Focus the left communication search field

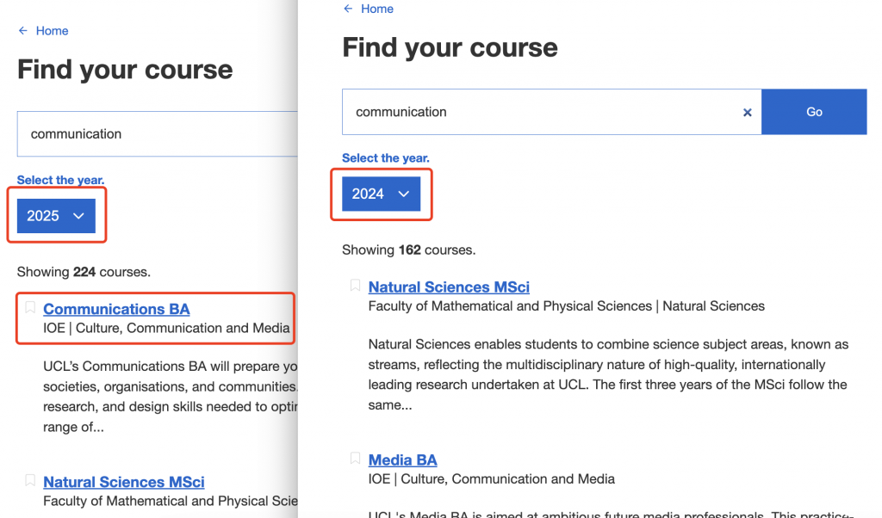pyautogui.click(x=158, y=133)
